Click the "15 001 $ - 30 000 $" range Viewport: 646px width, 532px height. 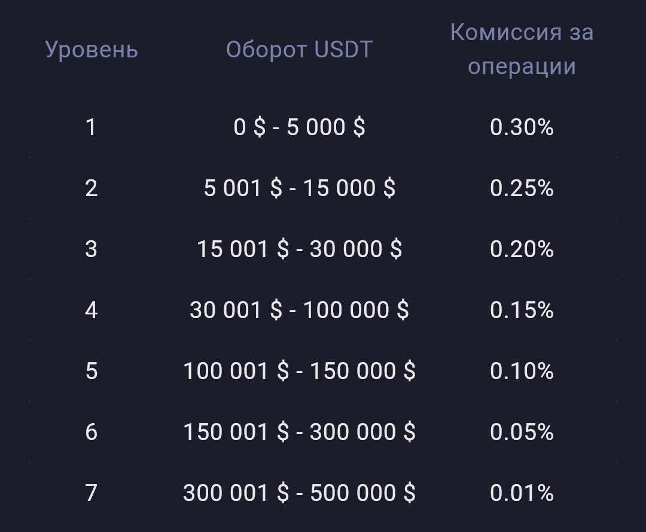[299, 249]
